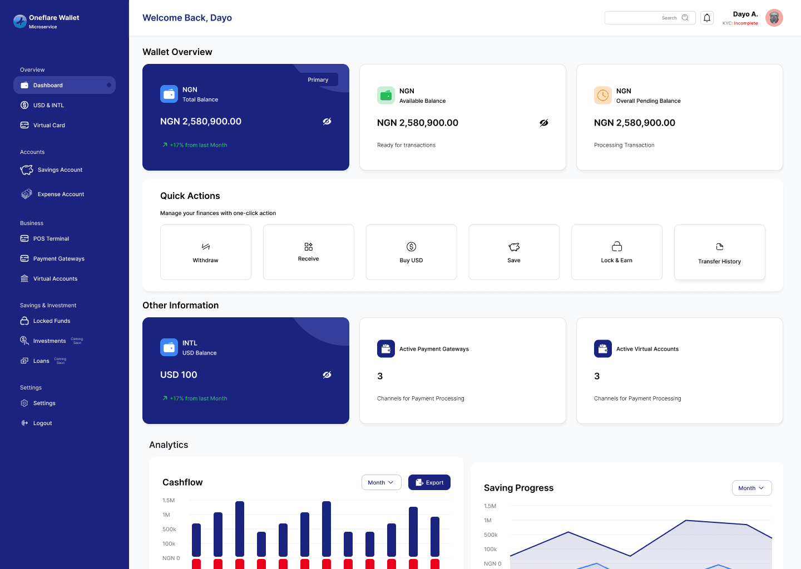The height and width of the screenshot is (569, 801).
Task: Toggle visibility of NGN Available Balance
Action: (544, 123)
